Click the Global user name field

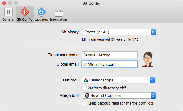coord(110,55)
